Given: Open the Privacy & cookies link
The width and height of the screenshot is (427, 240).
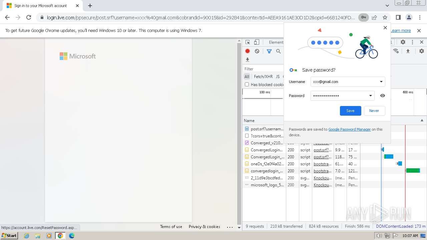Looking at the screenshot, I should coord(204,227).
